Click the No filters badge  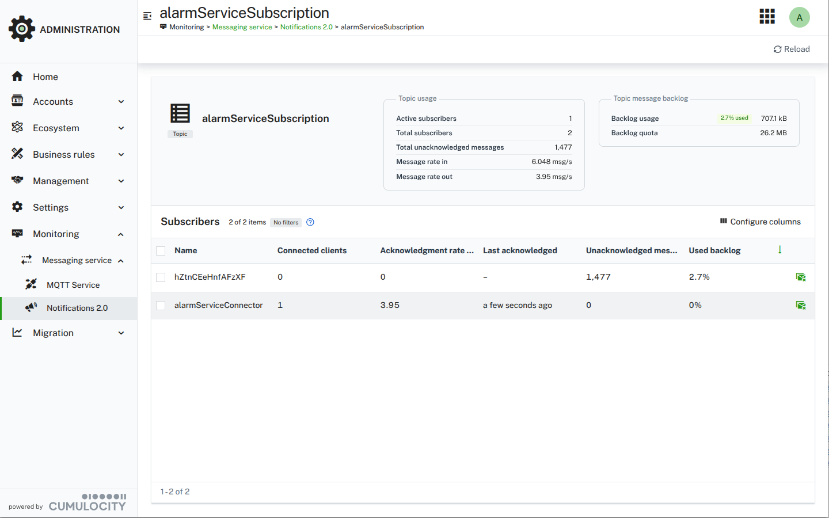[286, 222]
